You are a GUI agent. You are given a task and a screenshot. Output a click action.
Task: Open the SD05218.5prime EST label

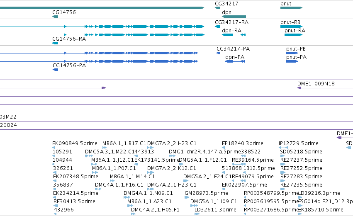pos(301,152)
